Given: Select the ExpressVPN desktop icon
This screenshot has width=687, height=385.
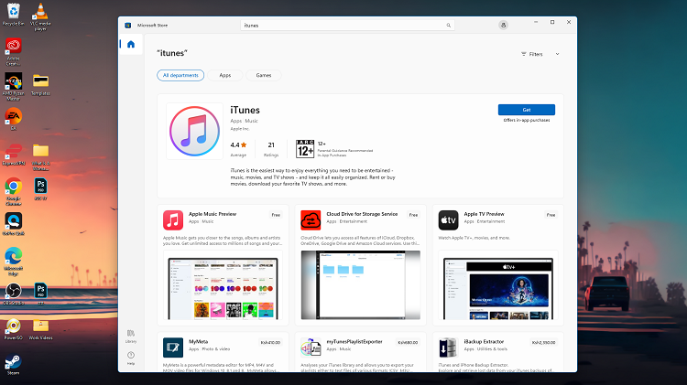Looking at the screenshot, I should coord(14,154).
